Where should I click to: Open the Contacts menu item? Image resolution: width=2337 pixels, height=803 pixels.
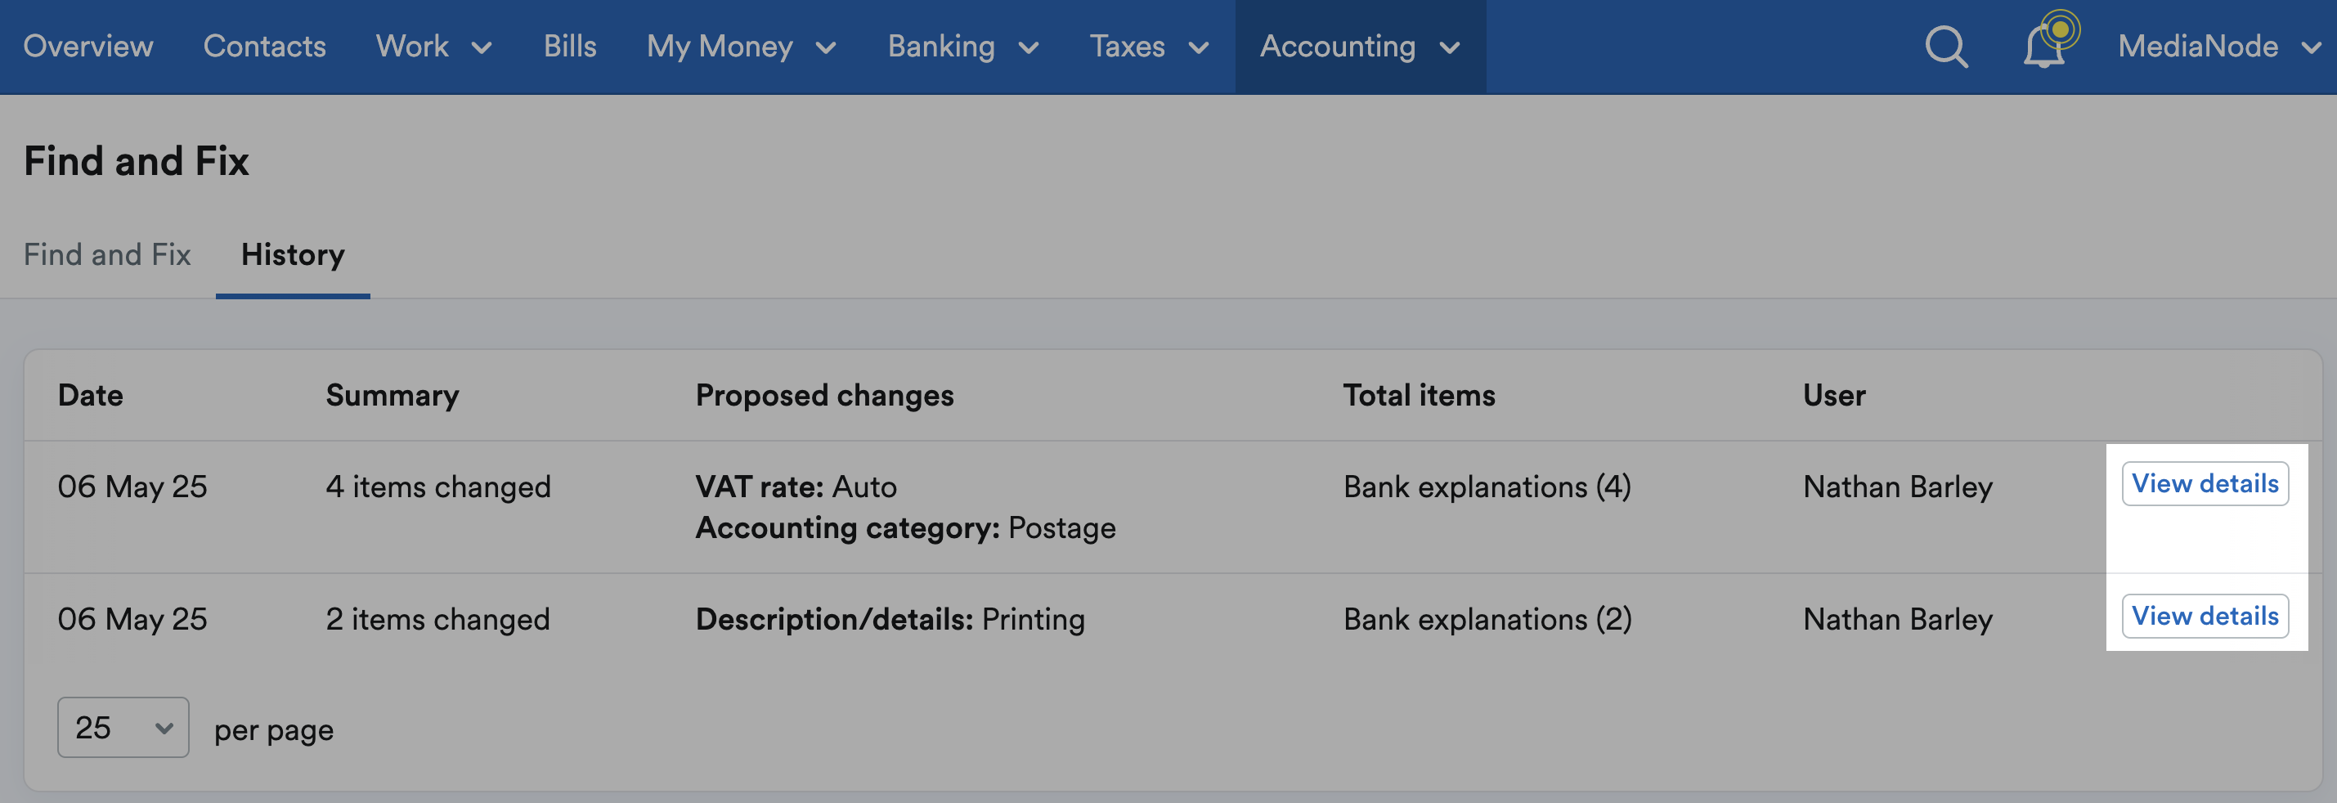264,47
